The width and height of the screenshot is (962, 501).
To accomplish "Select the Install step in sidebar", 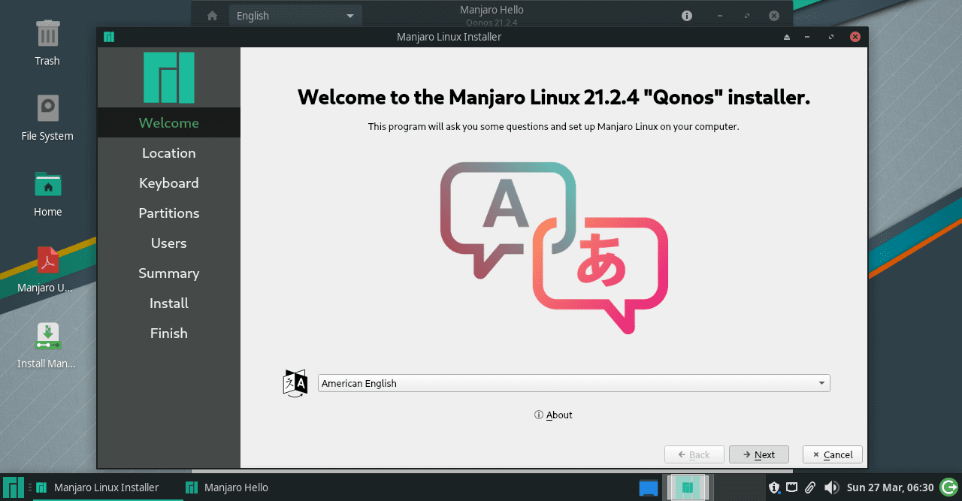I will coord(169,303).
